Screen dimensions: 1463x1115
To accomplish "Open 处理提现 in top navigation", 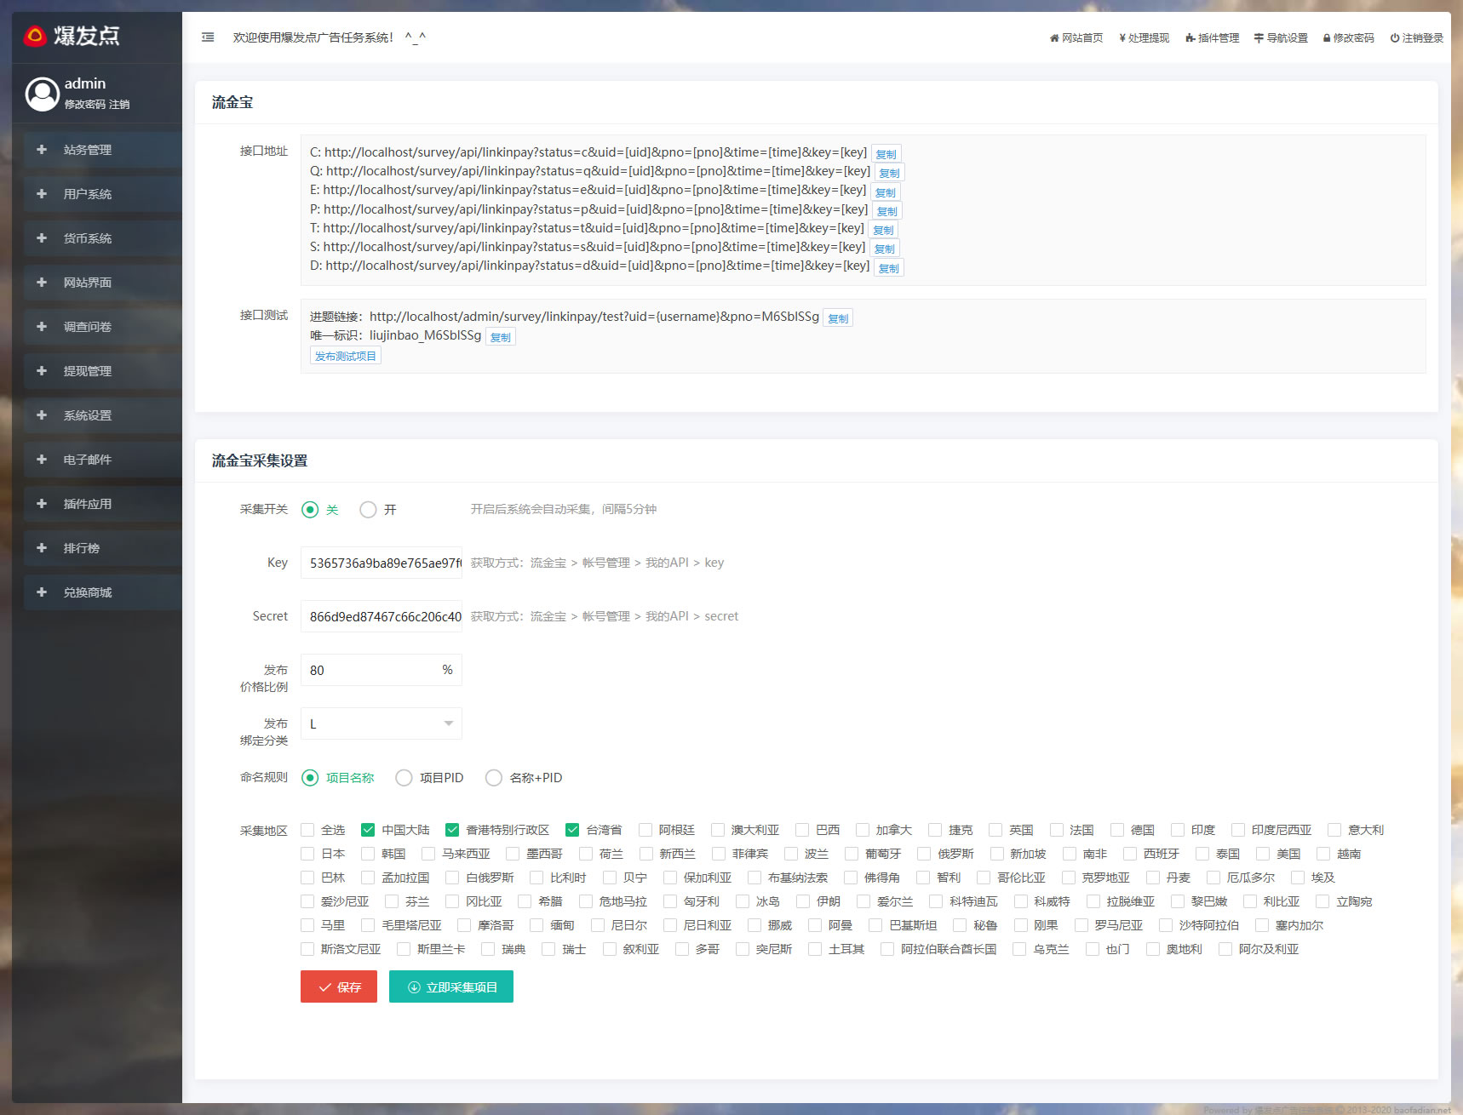I will coord(1144,38).
